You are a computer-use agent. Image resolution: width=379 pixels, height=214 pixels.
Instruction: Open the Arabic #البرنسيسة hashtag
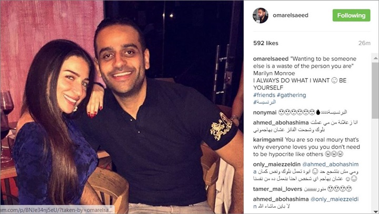264,102
